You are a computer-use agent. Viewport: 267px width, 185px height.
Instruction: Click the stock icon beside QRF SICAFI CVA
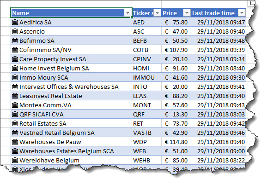pyautogui.click(x=15, y=114)
